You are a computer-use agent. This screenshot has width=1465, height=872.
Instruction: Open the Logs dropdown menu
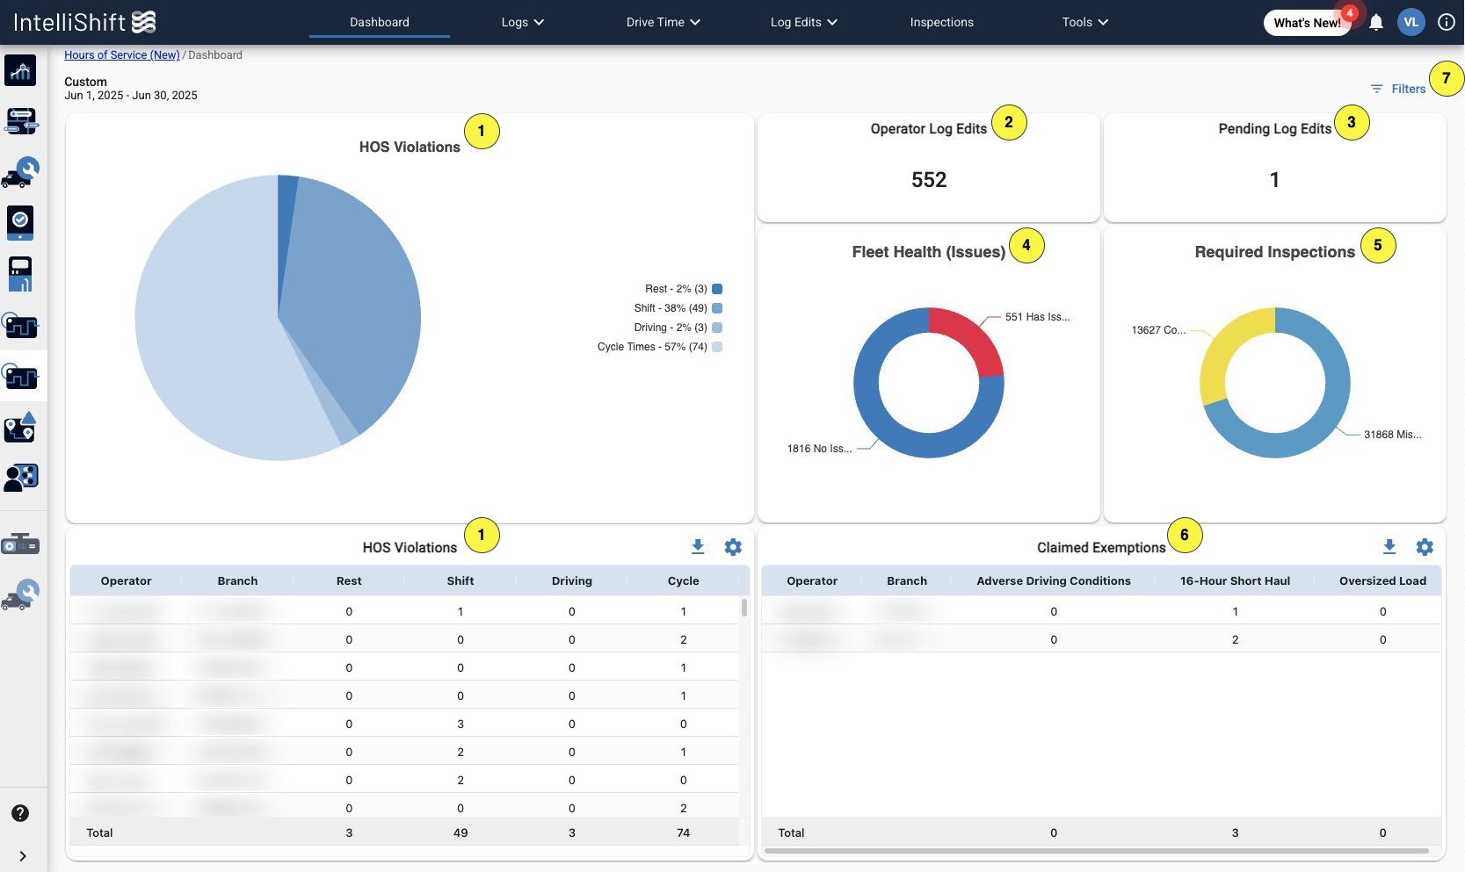[523, 22]
